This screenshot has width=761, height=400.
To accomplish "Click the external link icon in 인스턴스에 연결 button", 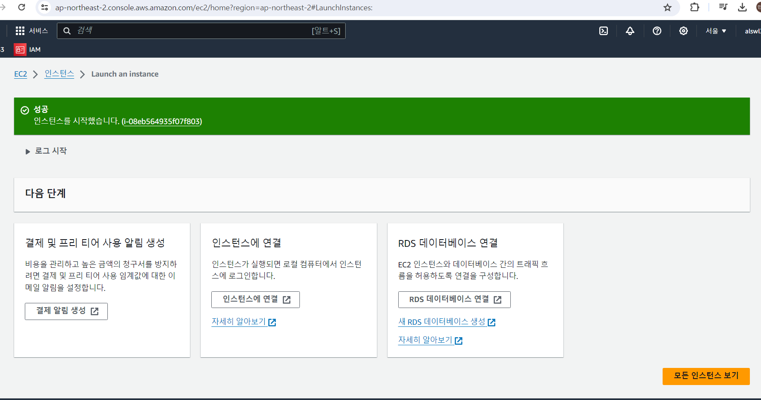I will [287, 300].
